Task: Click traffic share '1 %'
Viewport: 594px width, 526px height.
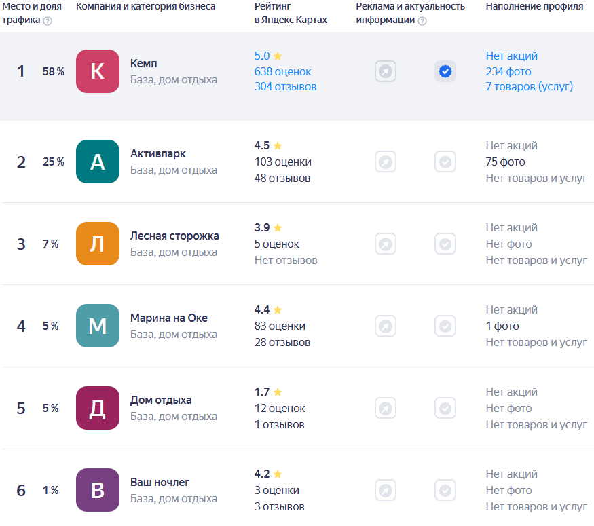Action: (x=50, y=491)
